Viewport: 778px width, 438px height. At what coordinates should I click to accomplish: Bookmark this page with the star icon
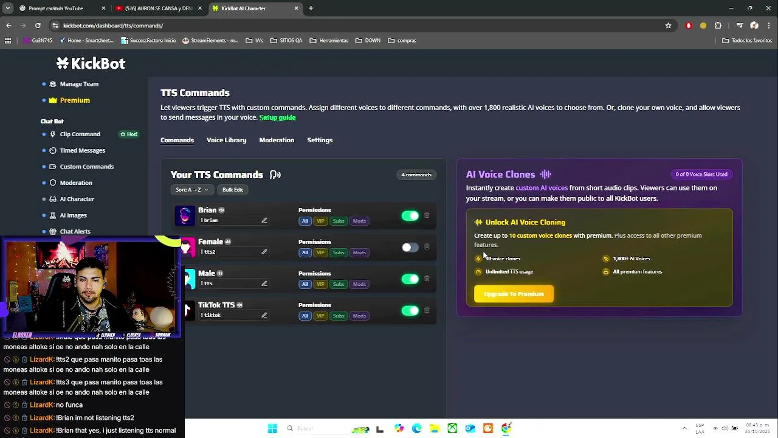point(668,26)
